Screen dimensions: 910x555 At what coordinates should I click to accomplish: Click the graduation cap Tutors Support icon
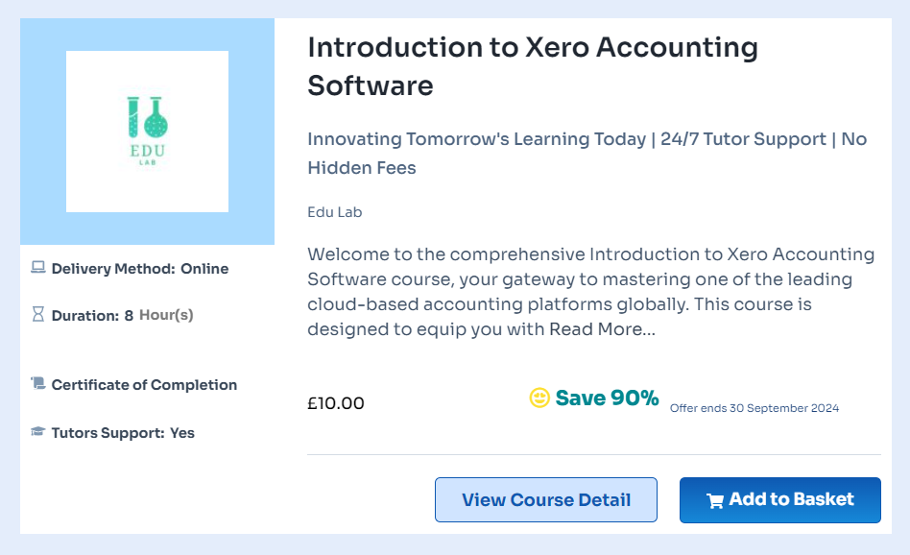point(38,432)
